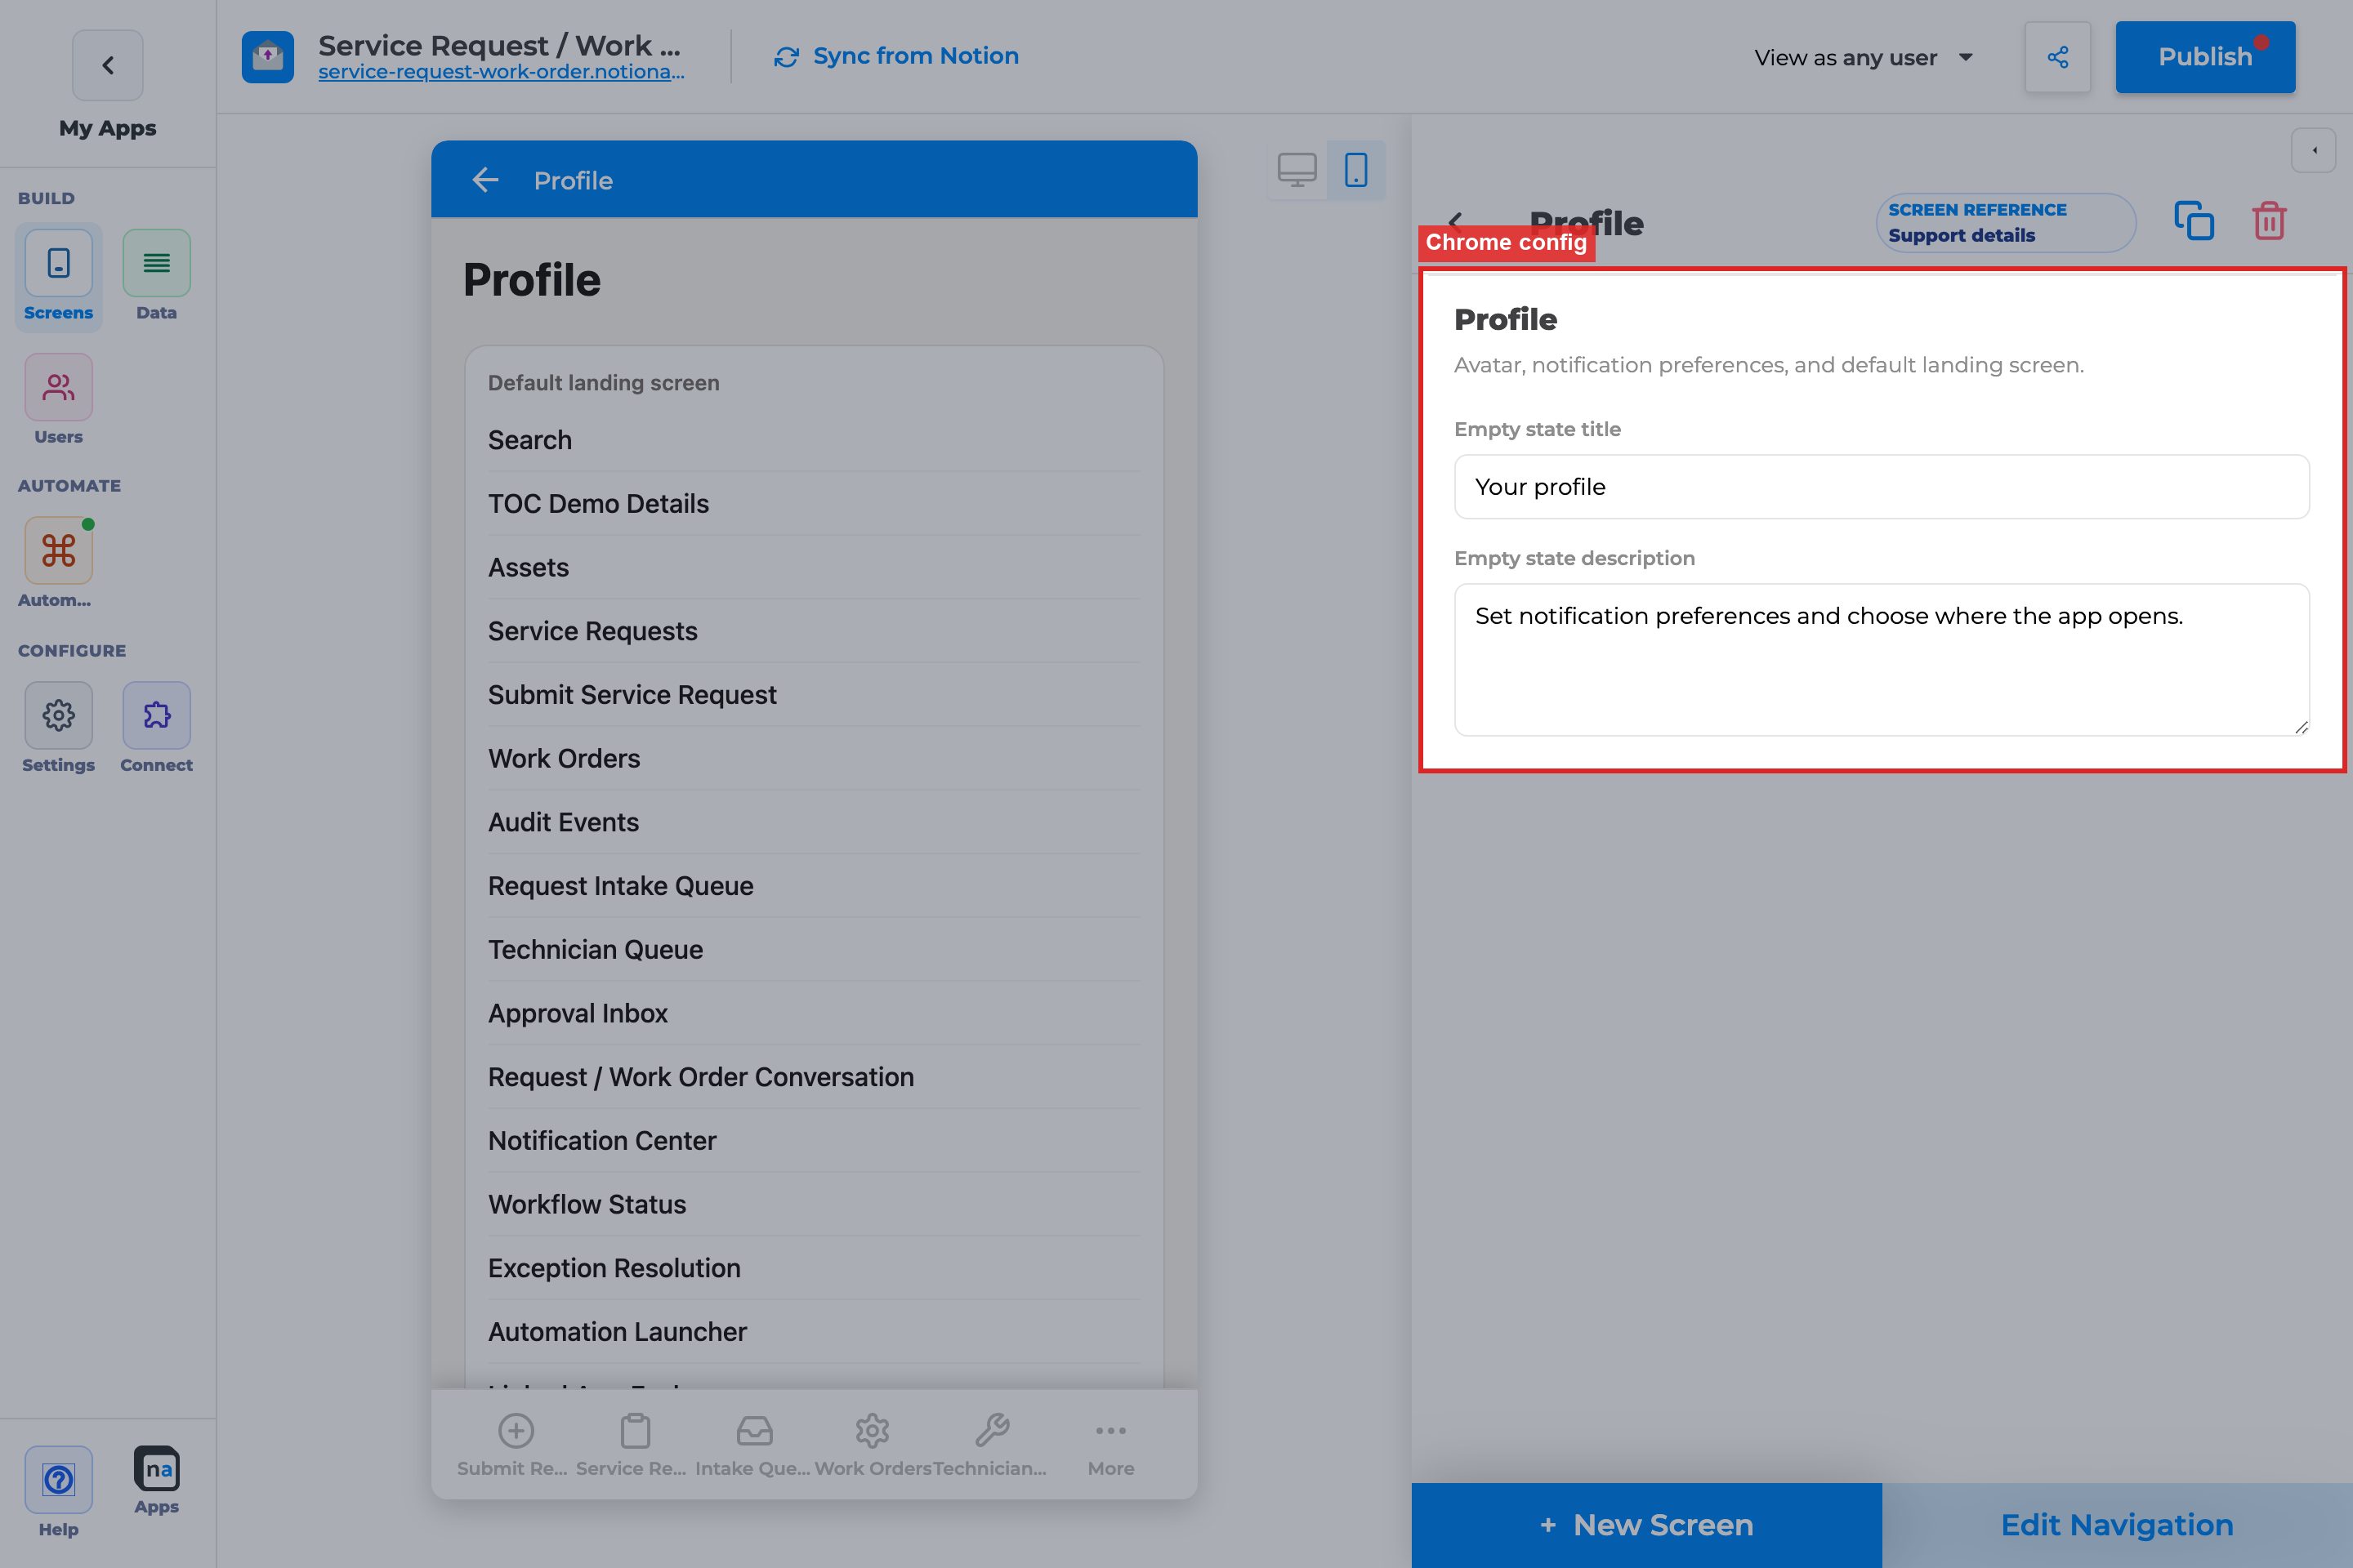Collapse the right config panel
This screenshot has height=1568, width=2353.
pos(2313,151)
